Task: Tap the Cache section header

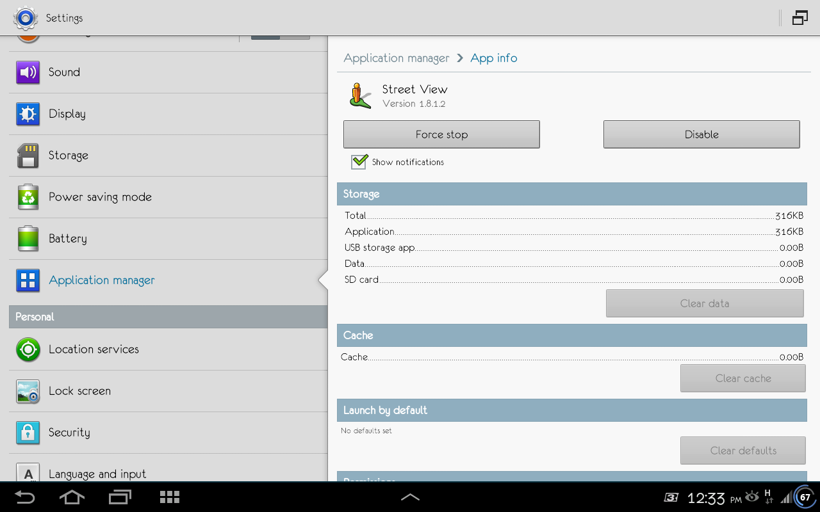Action: [x=572, y=335]
